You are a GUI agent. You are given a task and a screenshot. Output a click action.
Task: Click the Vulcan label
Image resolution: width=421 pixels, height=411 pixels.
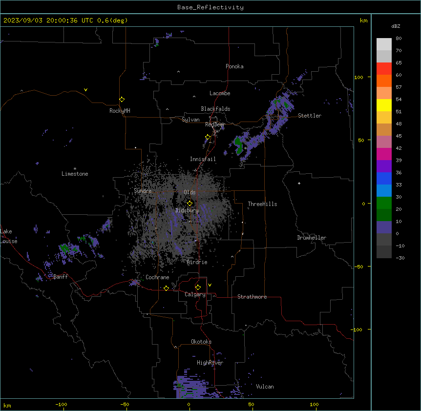(x=265, y=387)
